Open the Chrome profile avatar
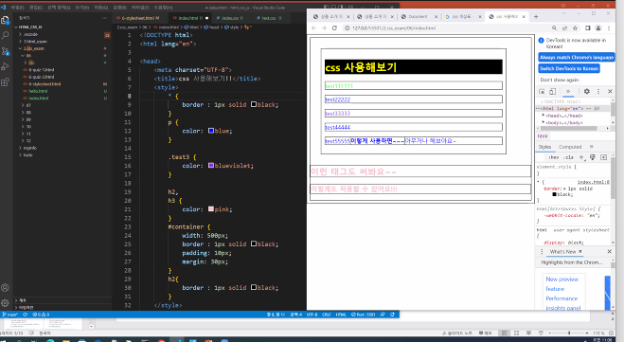Image resolution: width=624 pixels, height=342 pixels. click(598, 28)
